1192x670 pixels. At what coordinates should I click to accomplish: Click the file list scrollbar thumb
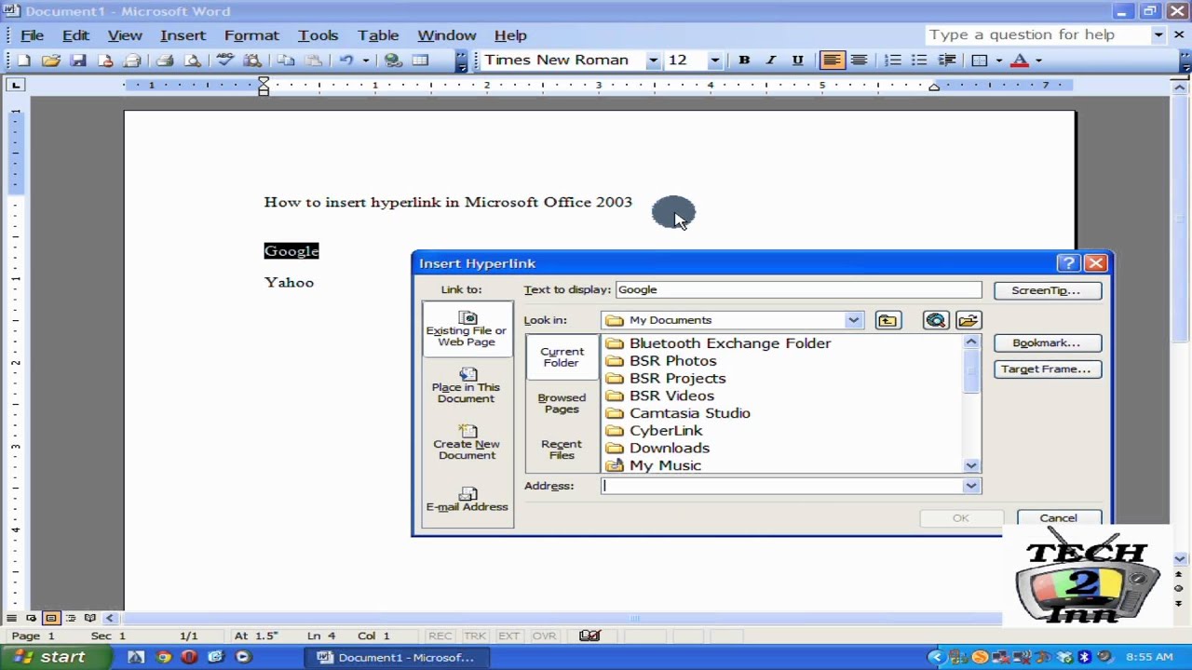click(971, 372)
